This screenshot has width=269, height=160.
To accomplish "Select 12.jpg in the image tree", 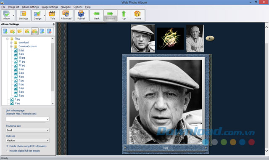I will click(22, 65).
